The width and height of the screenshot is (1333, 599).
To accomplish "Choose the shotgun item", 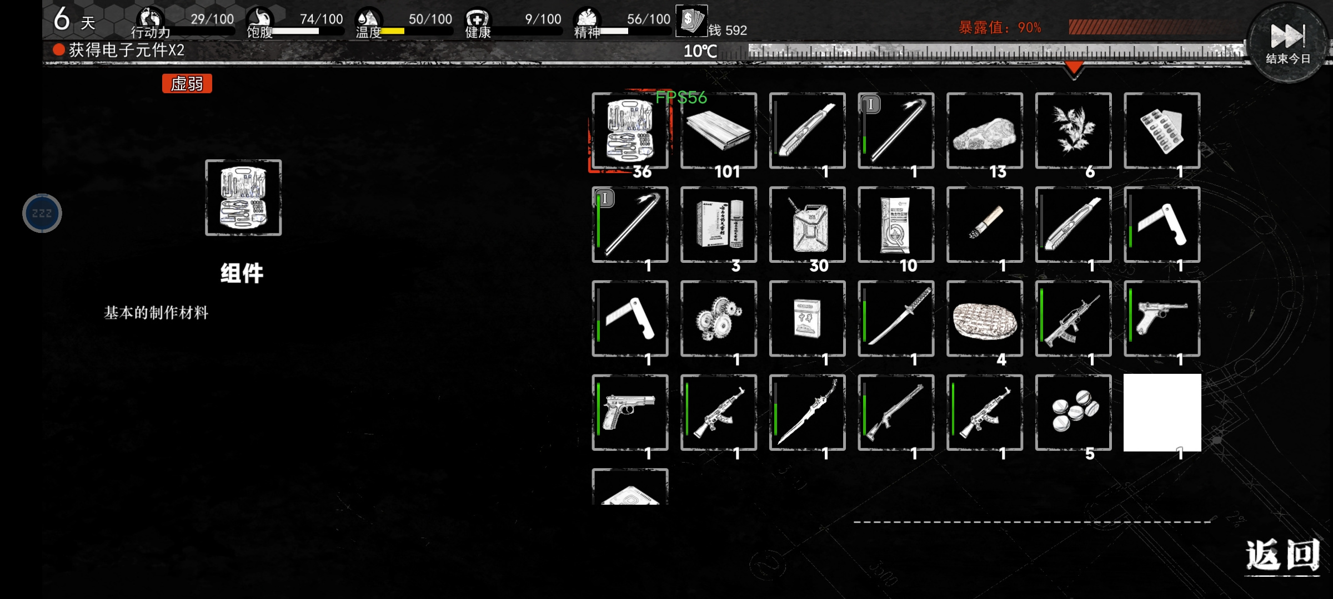I will tap(896, 413).
